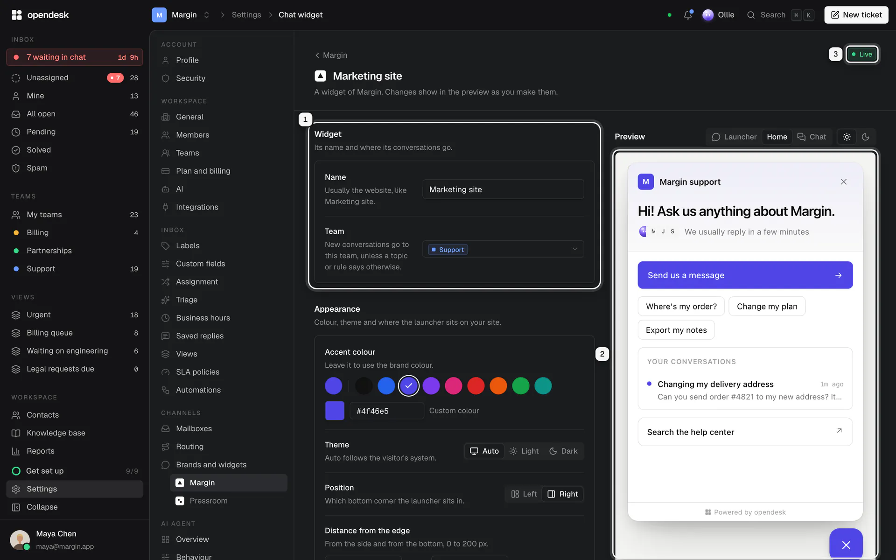Set launcher position to Right

562,494
